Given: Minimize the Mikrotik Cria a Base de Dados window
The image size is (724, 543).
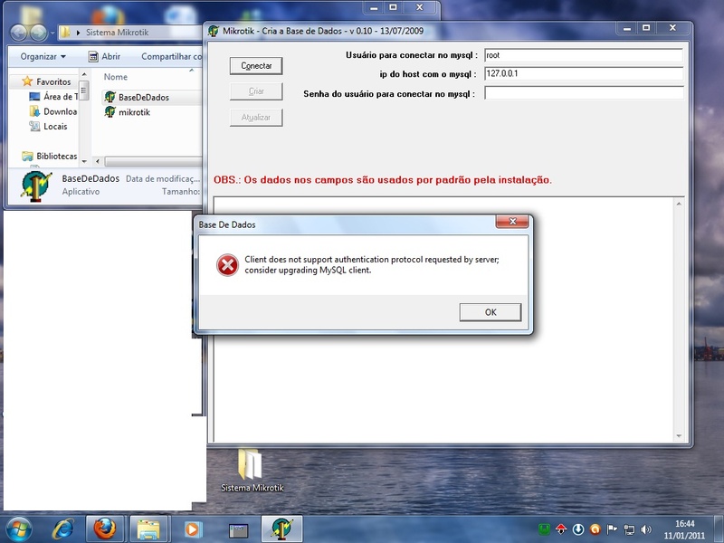Looking at the screenshot, I should click(626, 28).
